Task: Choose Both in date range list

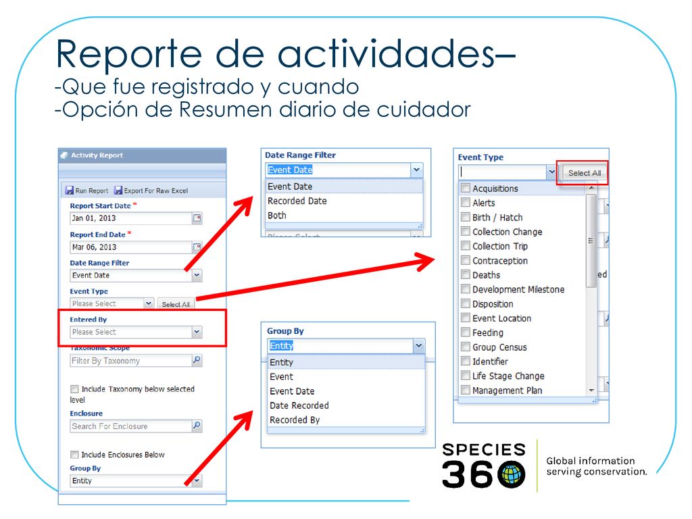Action: [344, 216]
